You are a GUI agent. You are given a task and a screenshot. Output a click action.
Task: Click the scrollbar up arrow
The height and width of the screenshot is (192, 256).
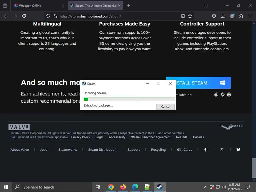(254, 23)
